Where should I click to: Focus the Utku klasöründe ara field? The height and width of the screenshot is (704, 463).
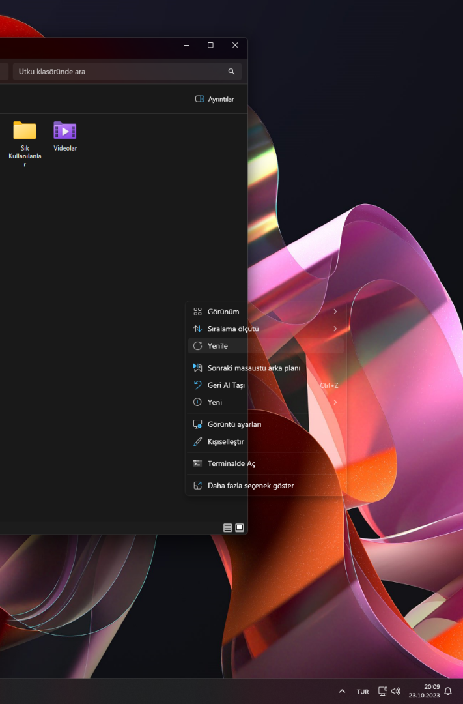[127, 72]
